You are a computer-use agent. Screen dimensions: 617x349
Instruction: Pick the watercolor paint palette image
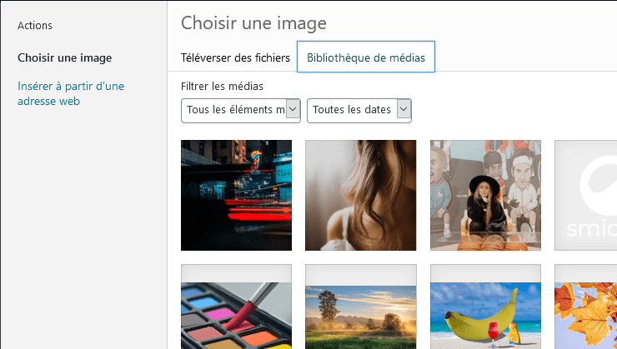tap(236, 307)
